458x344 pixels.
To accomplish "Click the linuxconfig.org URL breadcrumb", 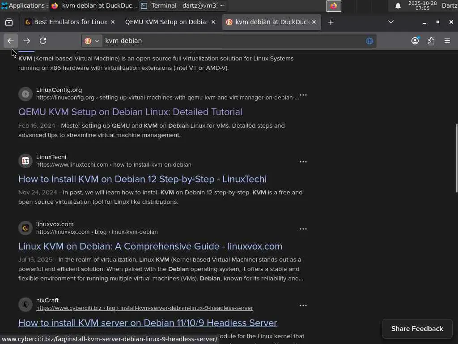I will coord(167,98).
